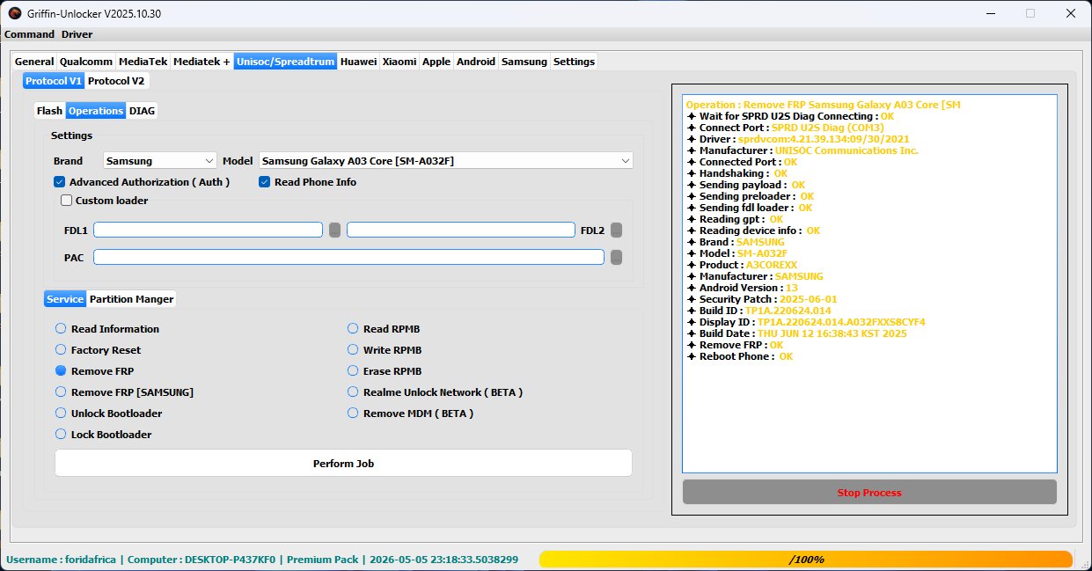Viewport: 1092px width, 571px height.
Task: Click the FDL2 file browse button
Action: tap(617, 230)
